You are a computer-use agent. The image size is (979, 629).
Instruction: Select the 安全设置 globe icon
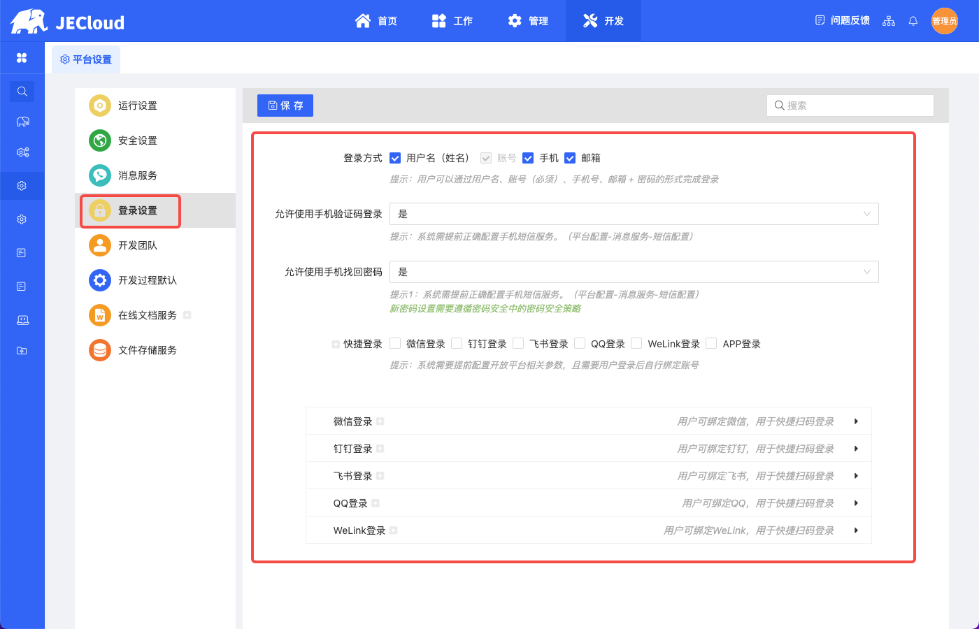click(100, 140)
